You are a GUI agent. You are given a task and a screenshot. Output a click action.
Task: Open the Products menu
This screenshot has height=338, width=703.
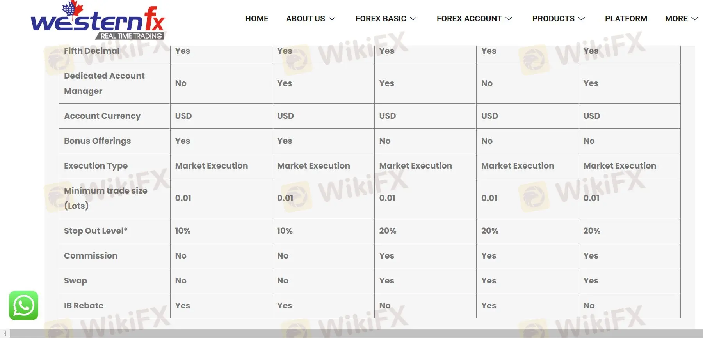(554, 19)
